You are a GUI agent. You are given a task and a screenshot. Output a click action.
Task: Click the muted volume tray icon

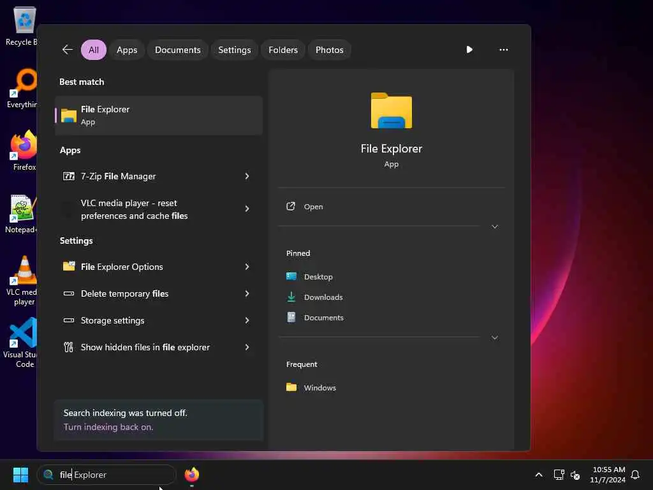[x=575, y=475]
